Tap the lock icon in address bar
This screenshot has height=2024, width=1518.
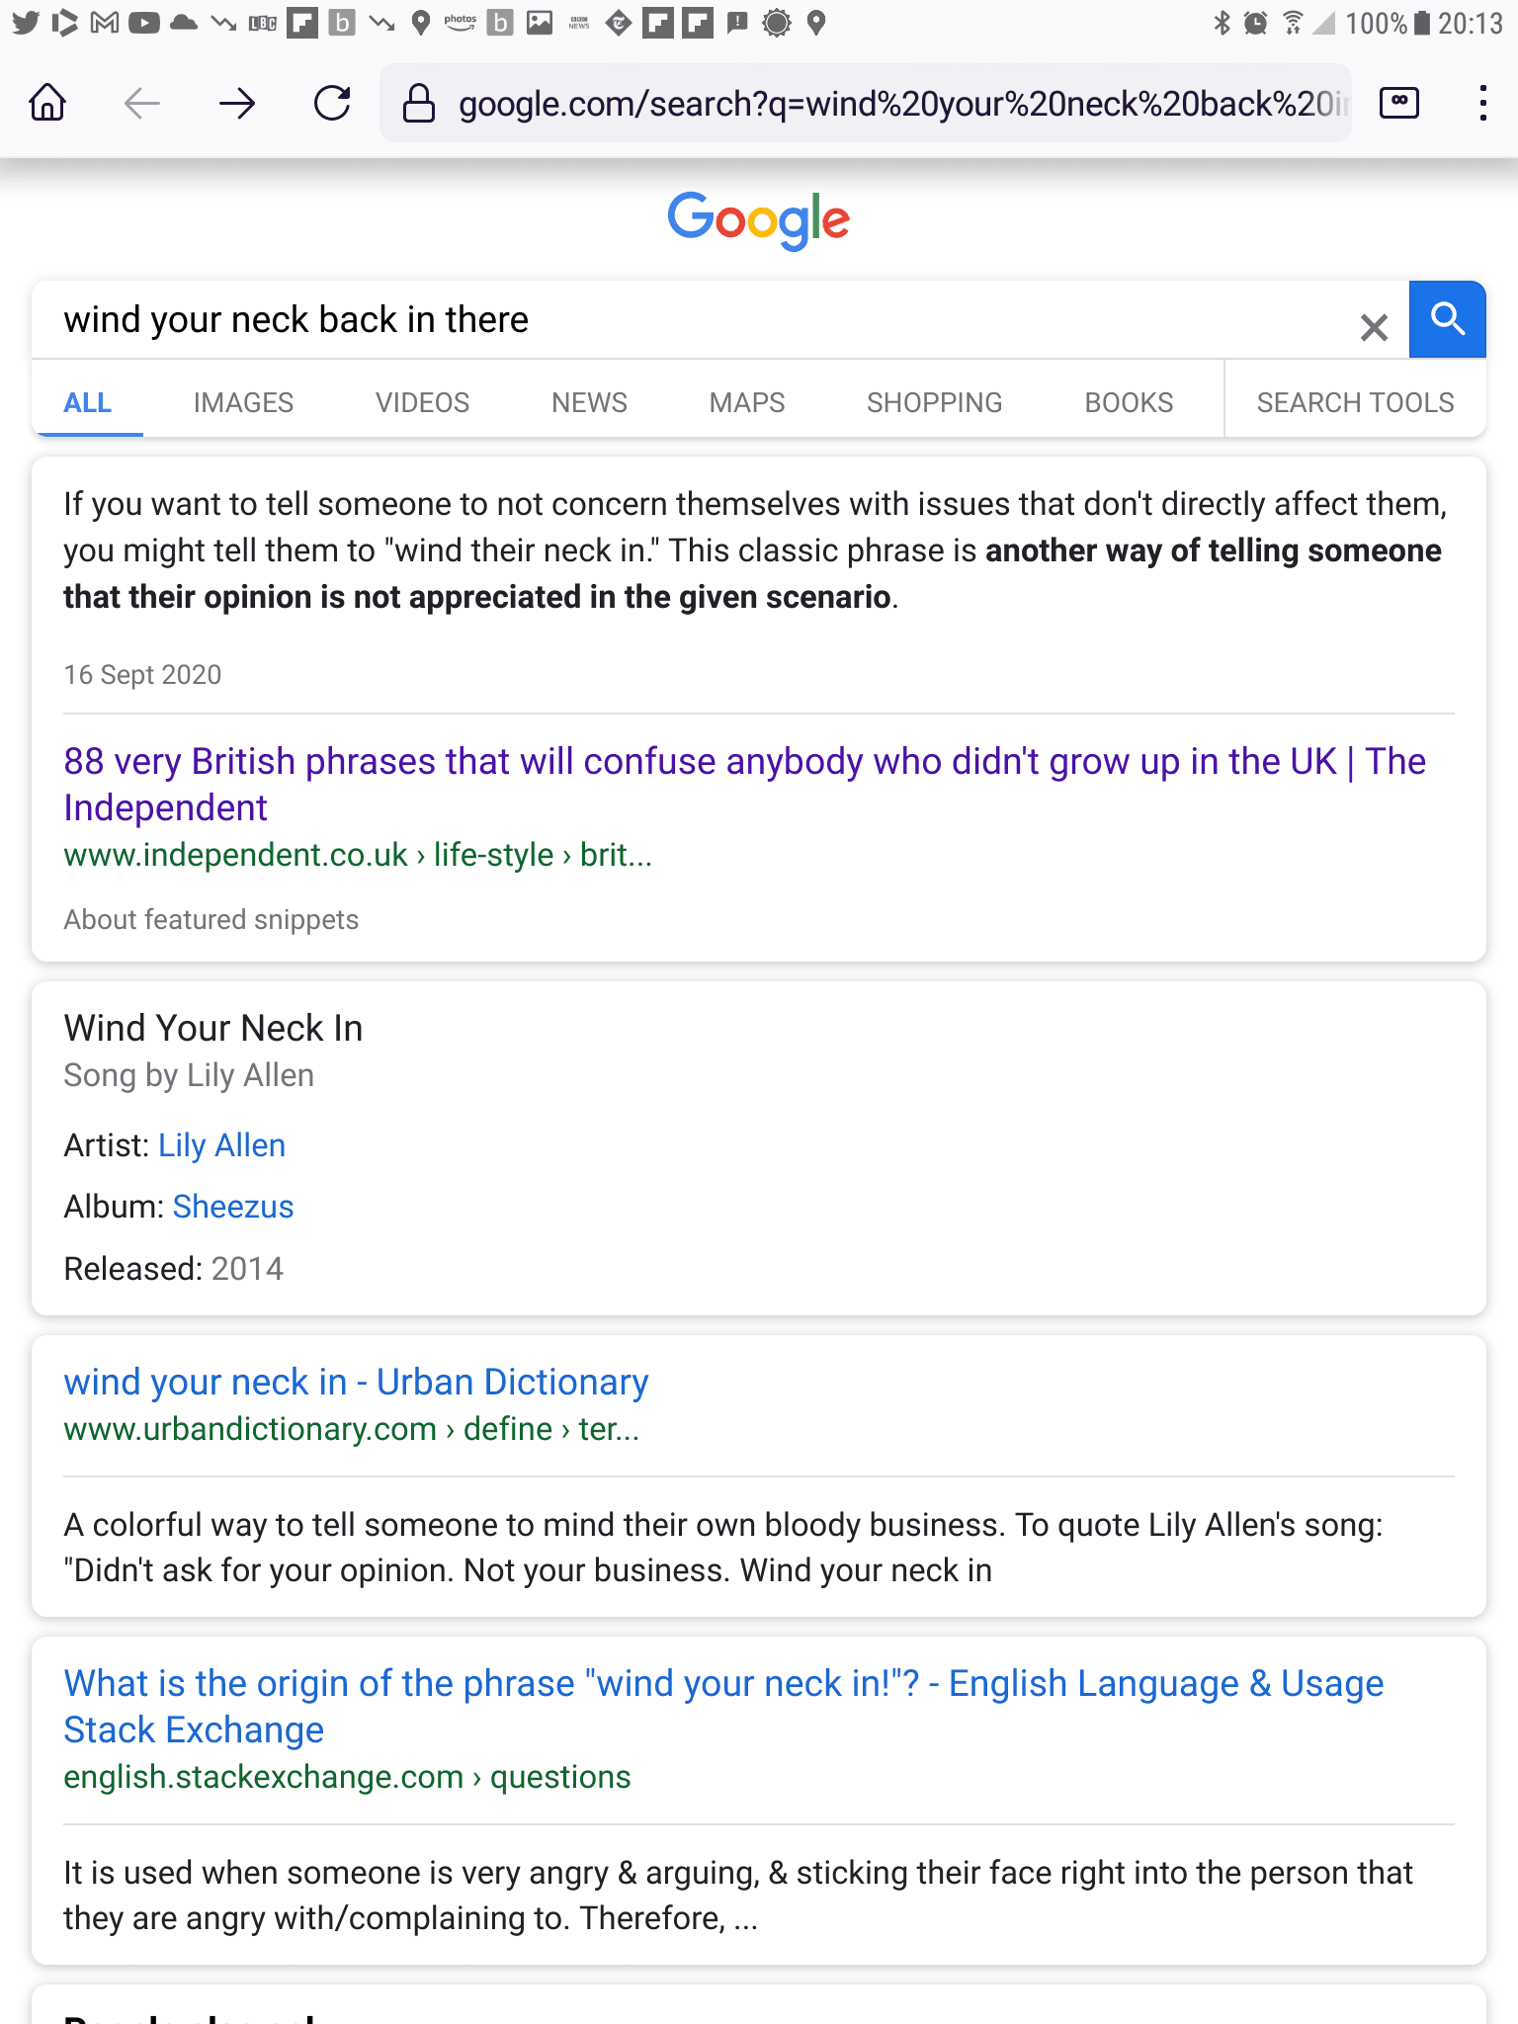(419, 103)
